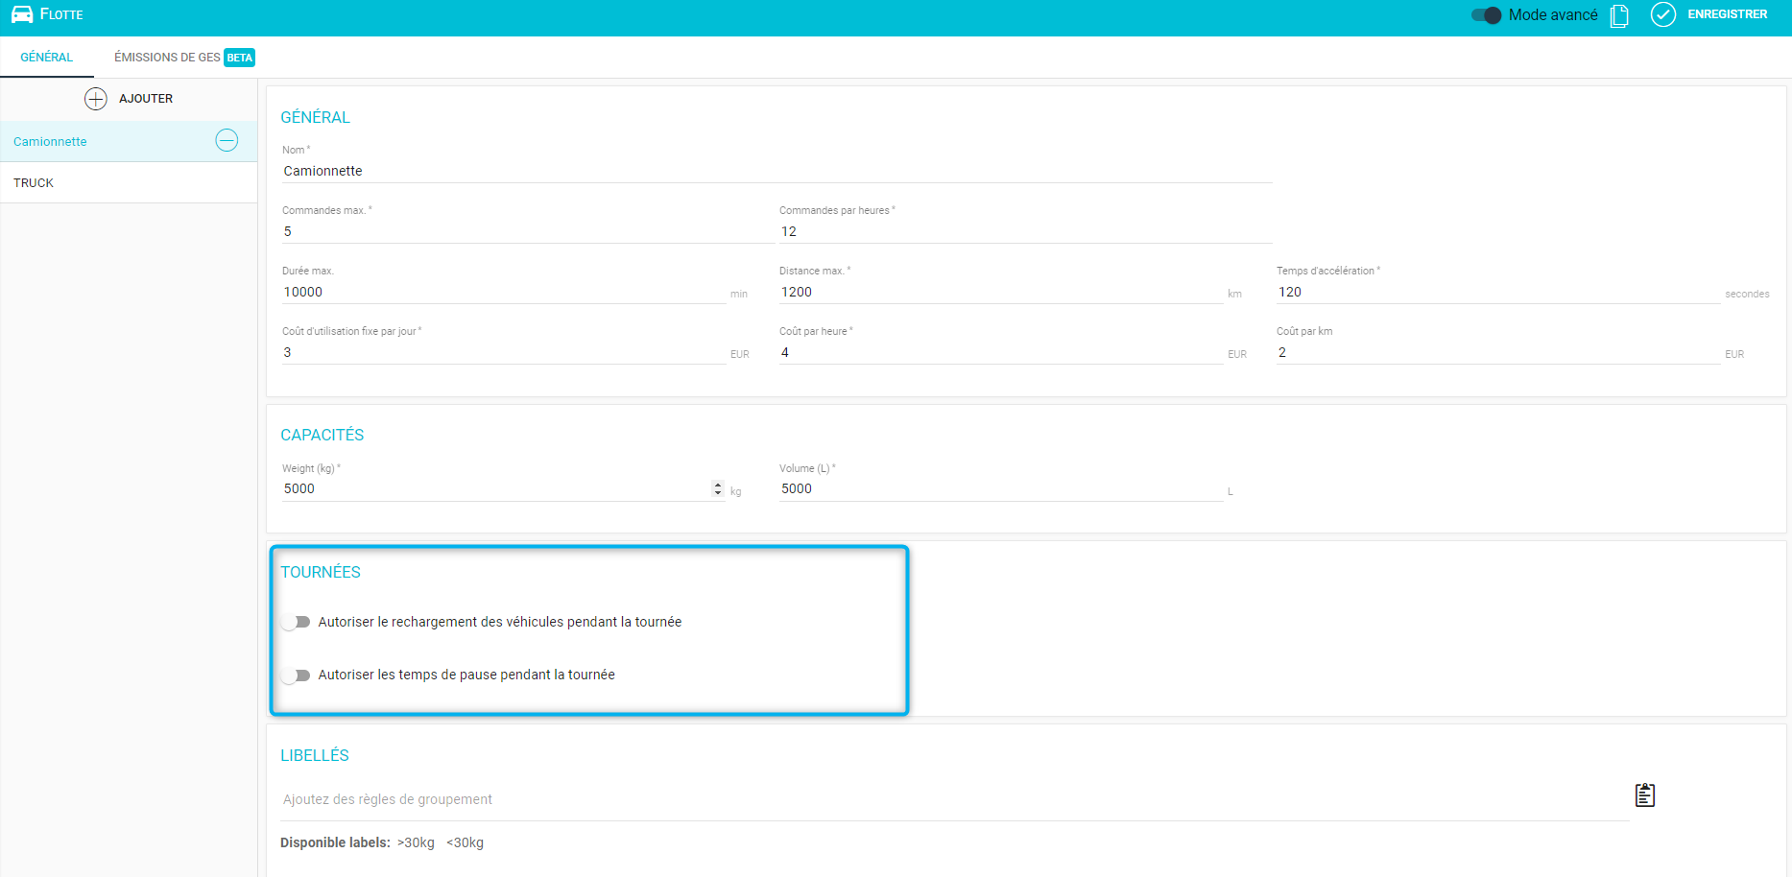Click the Mode avancé label text
Screen dimensions: 1792x877
1553,15
